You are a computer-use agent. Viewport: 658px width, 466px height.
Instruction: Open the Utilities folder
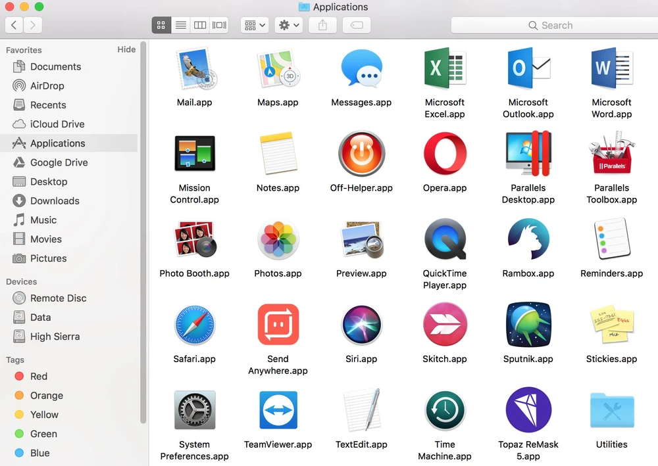coord(611,412)
